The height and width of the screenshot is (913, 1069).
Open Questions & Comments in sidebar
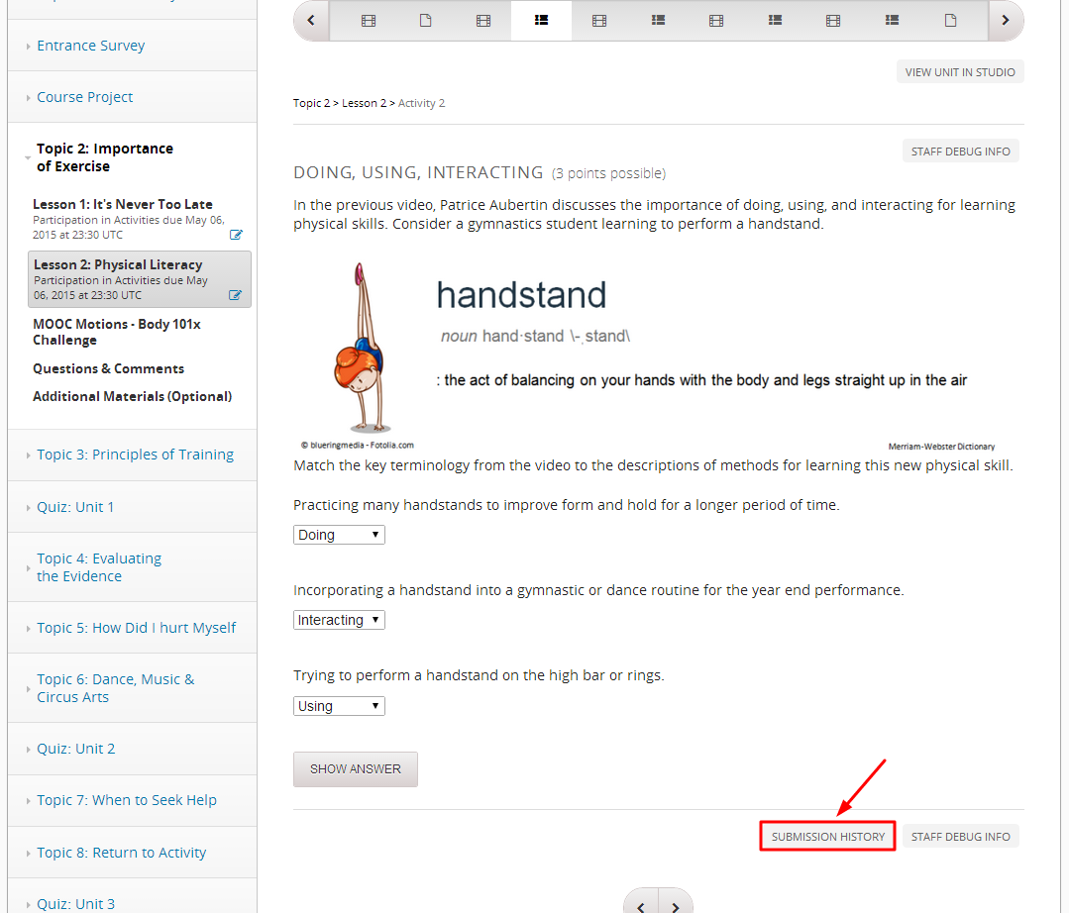click(108, 368)
